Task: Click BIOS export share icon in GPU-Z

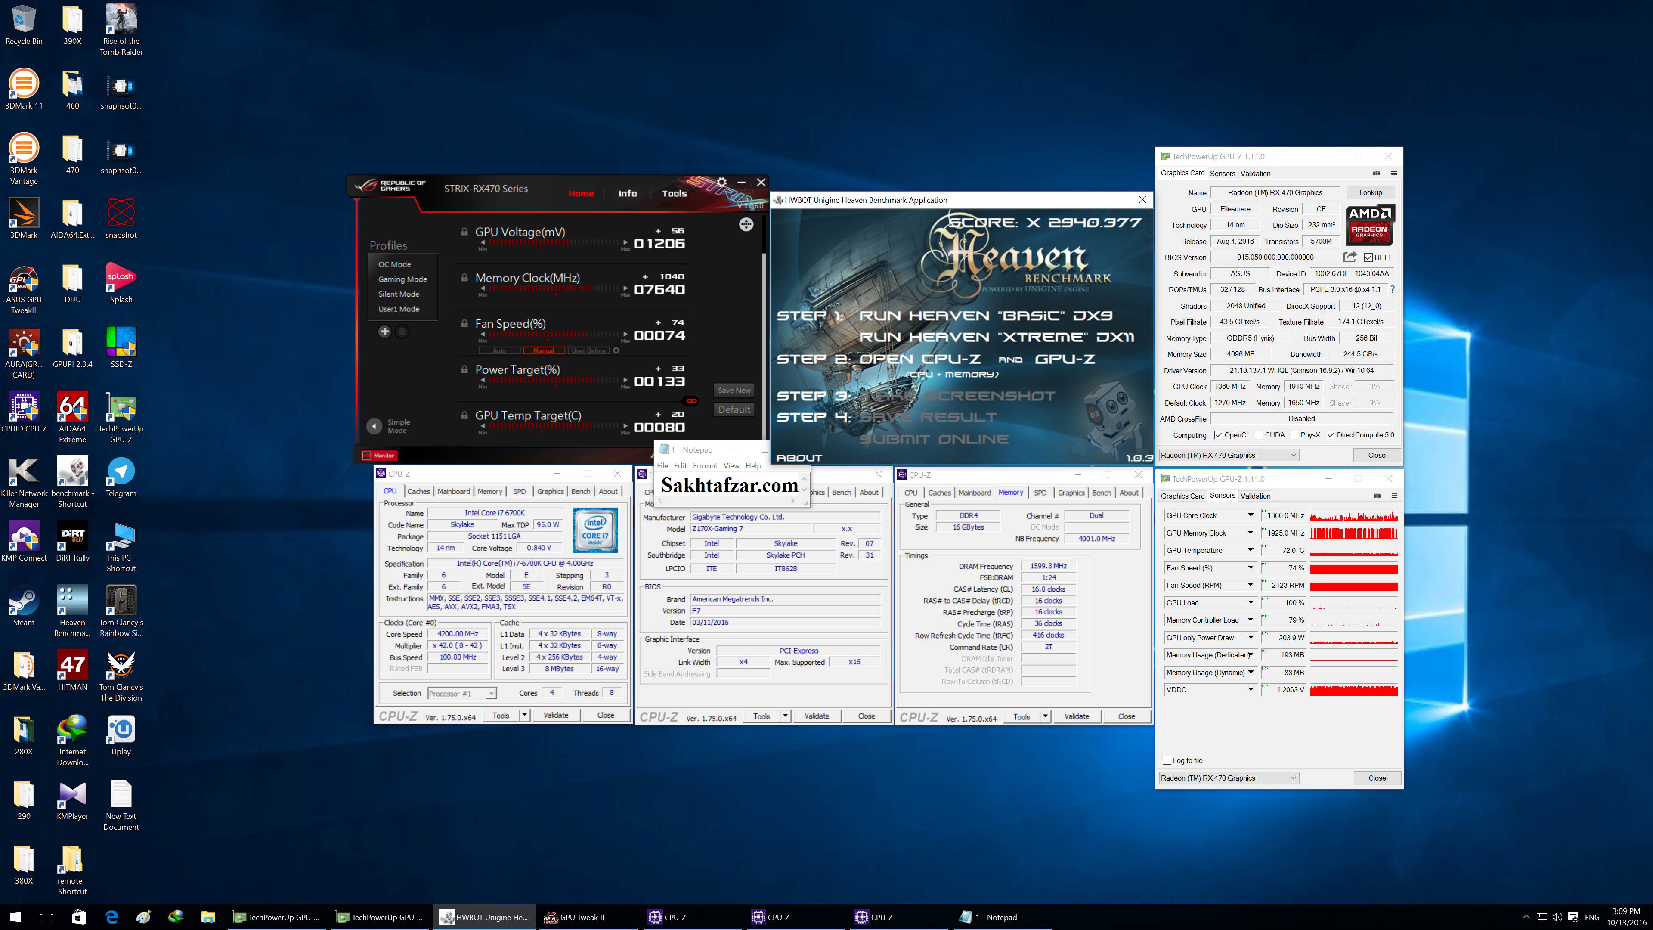Action: tap(1350, 257)
